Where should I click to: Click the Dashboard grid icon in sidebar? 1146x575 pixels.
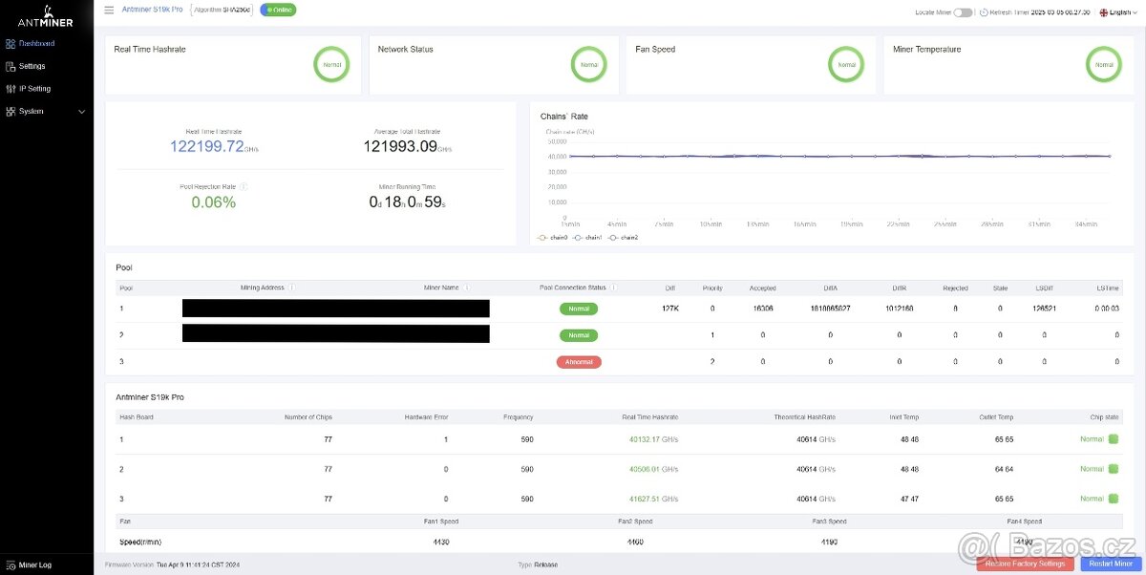pos(11,43)
